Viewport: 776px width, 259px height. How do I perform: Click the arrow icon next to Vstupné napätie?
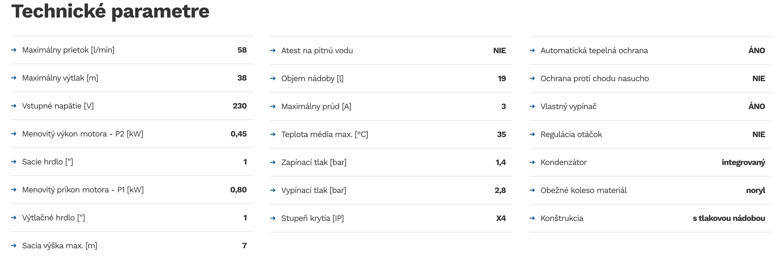(x=13, y=106)
